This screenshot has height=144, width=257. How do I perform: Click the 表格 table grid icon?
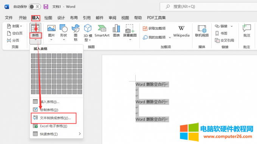point(36,28)
